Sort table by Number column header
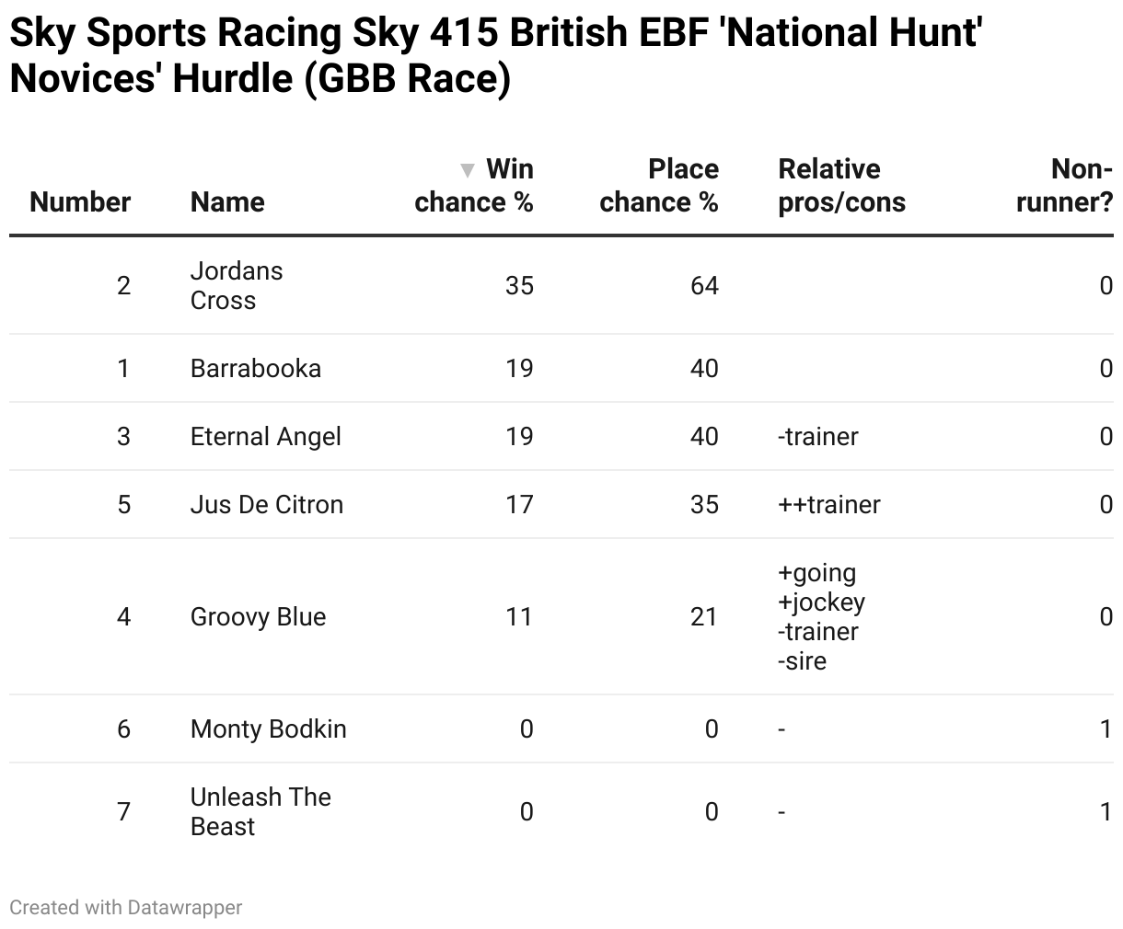Screen dimensions: 1123x929 coord(80,202)
